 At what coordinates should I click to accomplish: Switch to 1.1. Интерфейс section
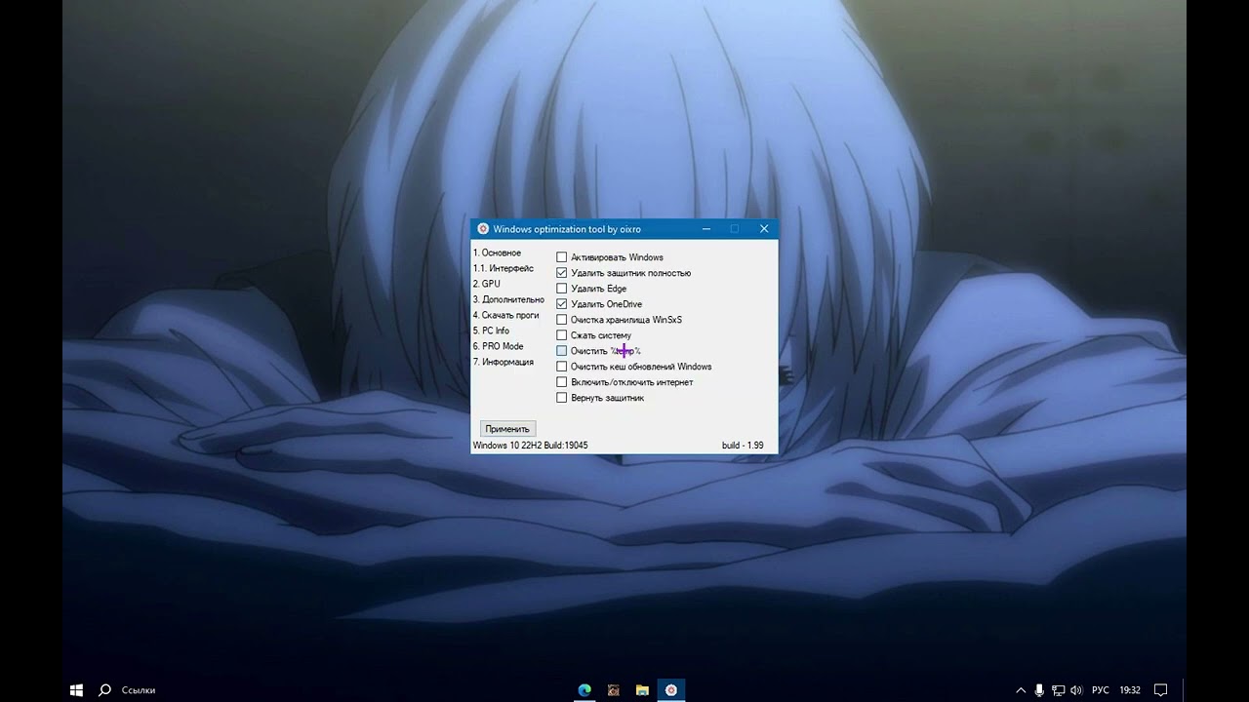[504, 268]
